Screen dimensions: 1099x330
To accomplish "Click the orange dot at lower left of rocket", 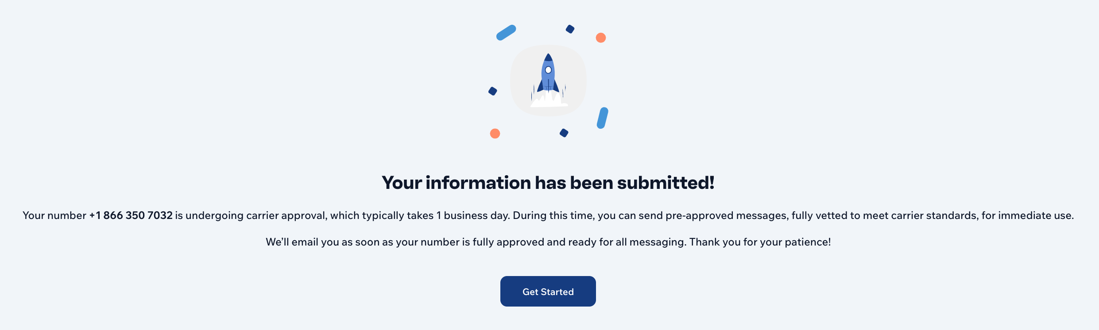I will click(495, 134).
